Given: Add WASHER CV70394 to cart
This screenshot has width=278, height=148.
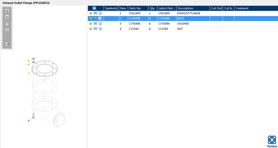Looking at the screenshot, I should click(95, 24).
